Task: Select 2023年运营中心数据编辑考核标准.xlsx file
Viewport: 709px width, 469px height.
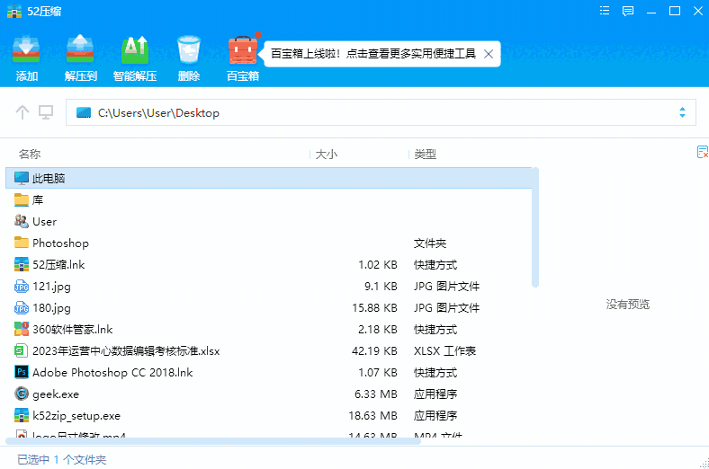Action: click(x=269, y=350)
